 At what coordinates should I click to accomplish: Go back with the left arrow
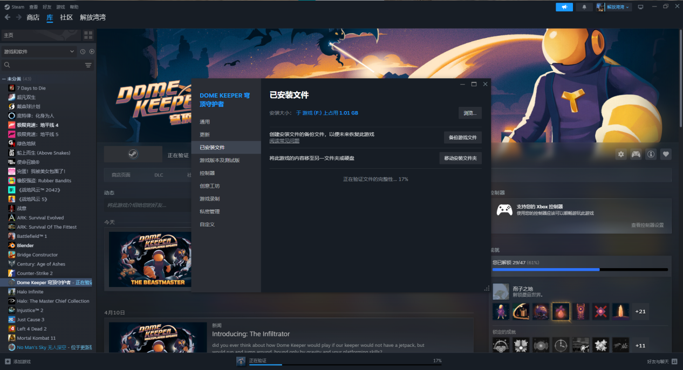[8, 17]
